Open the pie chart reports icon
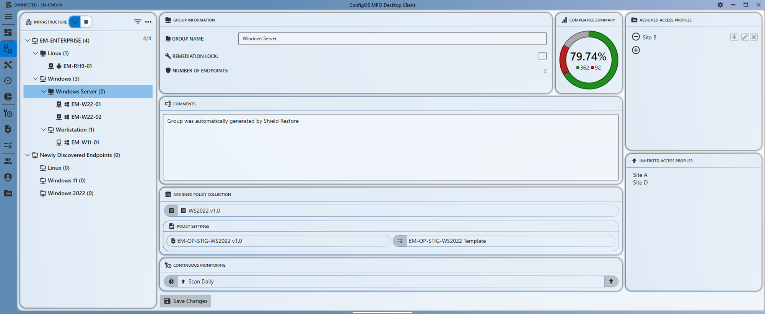The image size is (765, 314). pos(8,97)
